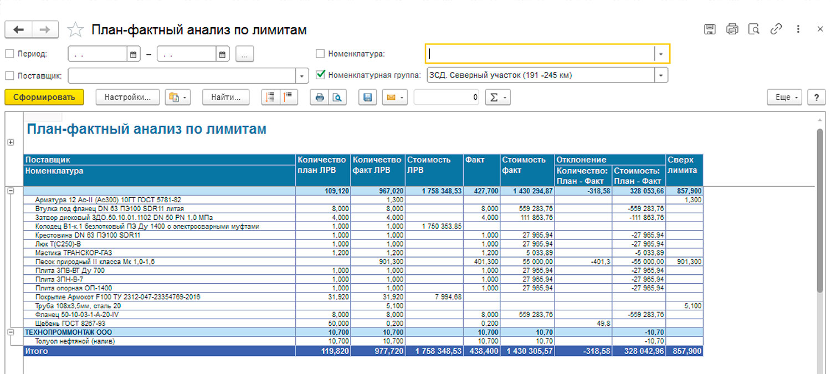Open the sum function dropdown menu

point(497,98)
